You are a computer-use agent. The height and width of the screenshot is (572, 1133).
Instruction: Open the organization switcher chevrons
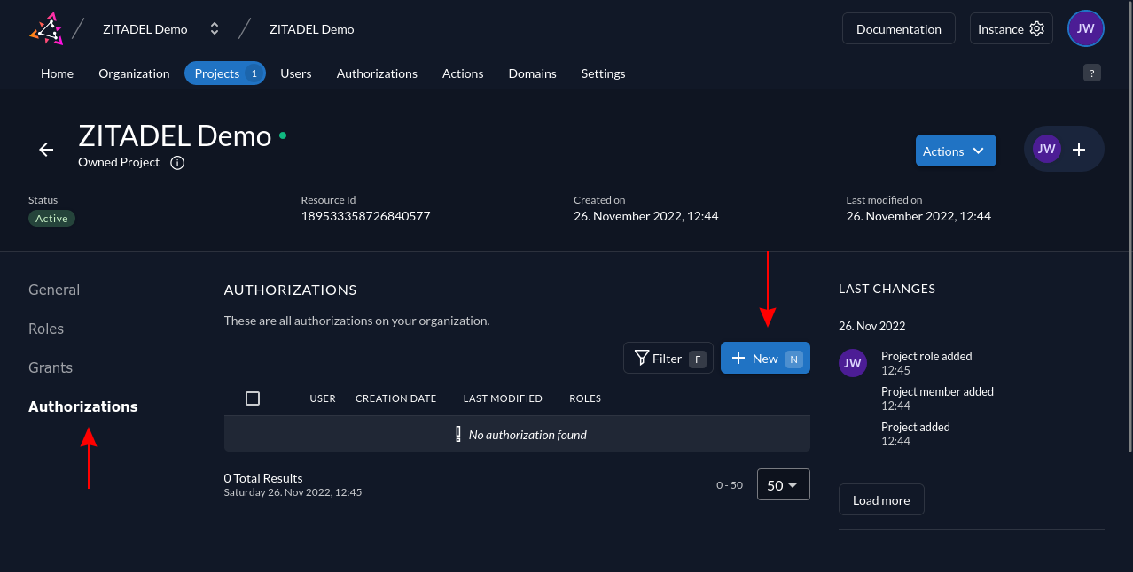point(214,29)
